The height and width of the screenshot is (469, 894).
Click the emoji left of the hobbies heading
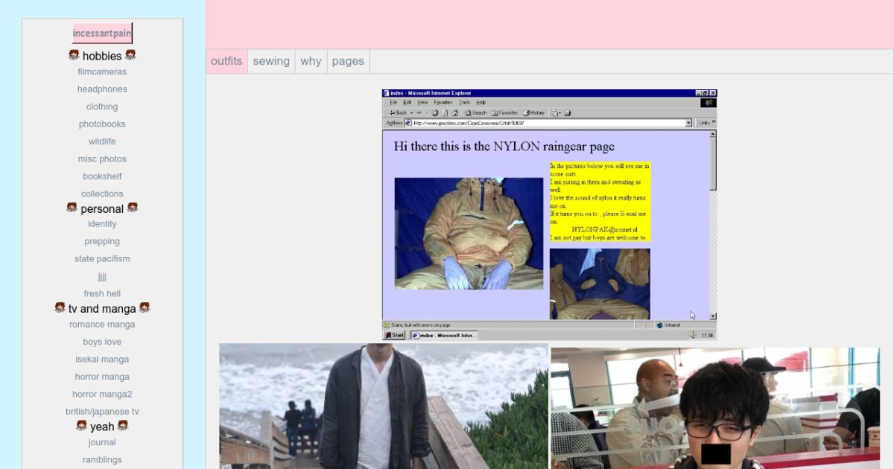pos(74,55)
